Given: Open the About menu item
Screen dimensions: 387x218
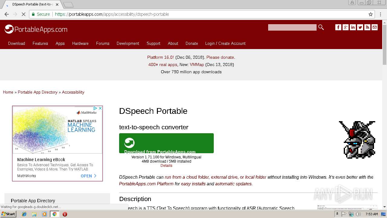Looking at the screenshot, I should (173, 43).
